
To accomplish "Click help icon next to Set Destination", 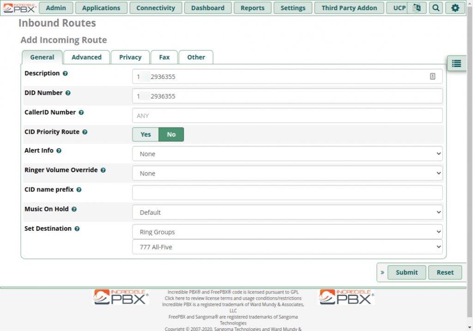I will 77,229.
